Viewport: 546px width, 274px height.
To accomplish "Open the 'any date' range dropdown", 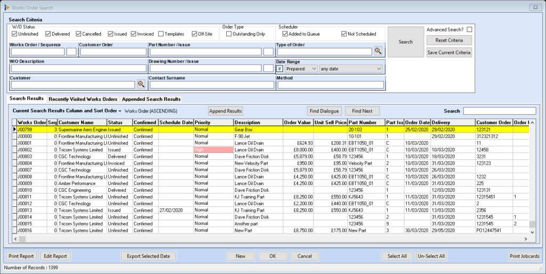I will point(351,69).
